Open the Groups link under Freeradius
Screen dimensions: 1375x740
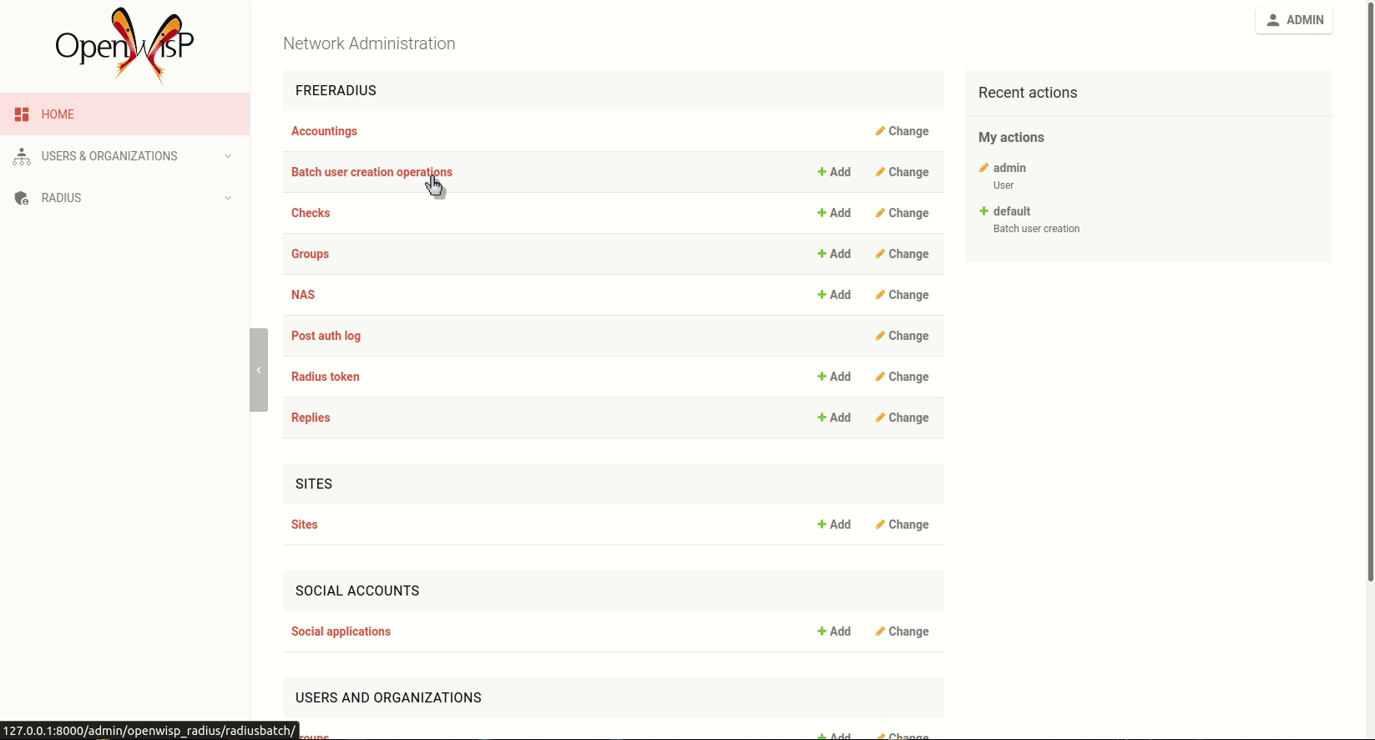(x=310, y=254)
